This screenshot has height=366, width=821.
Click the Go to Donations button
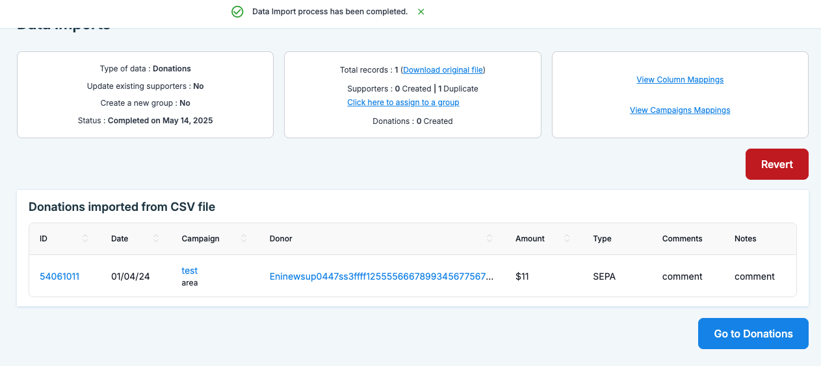click(753, 334)
